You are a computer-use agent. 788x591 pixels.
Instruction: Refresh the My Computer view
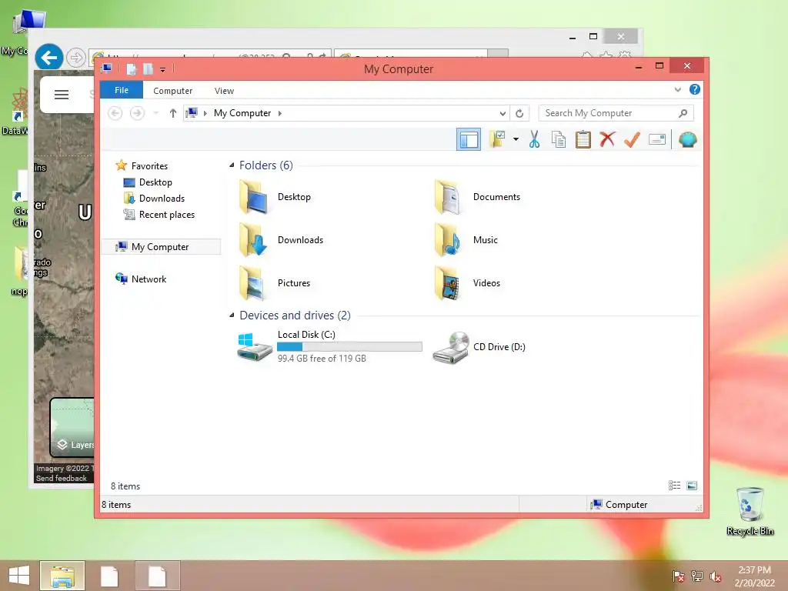point(519,114)
